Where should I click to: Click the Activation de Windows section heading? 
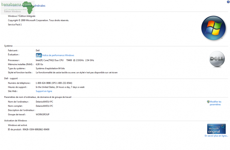click(x=16, y=121)
